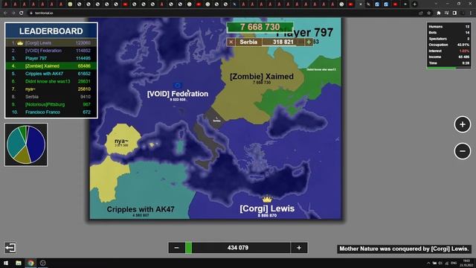The height and width of the screenshot is (268, 476).
Task: Cancel the Serbia attack with the X button
Action: [x=231, y=42]
